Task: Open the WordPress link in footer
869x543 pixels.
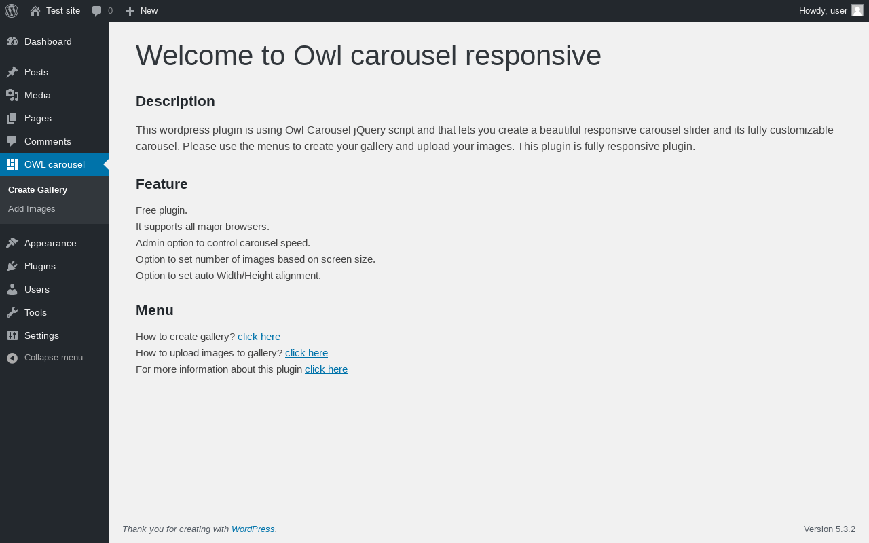Action: coord(253,529)
